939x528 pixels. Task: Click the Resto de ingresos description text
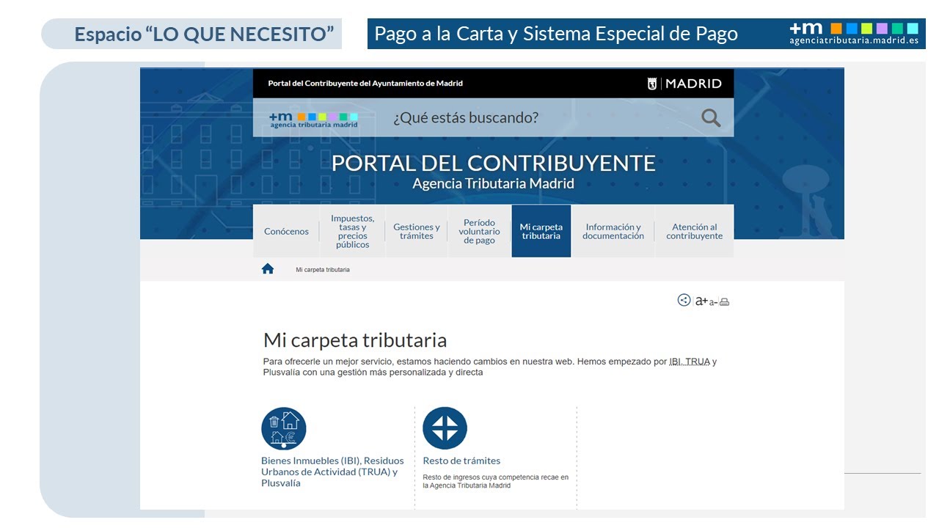495,481
